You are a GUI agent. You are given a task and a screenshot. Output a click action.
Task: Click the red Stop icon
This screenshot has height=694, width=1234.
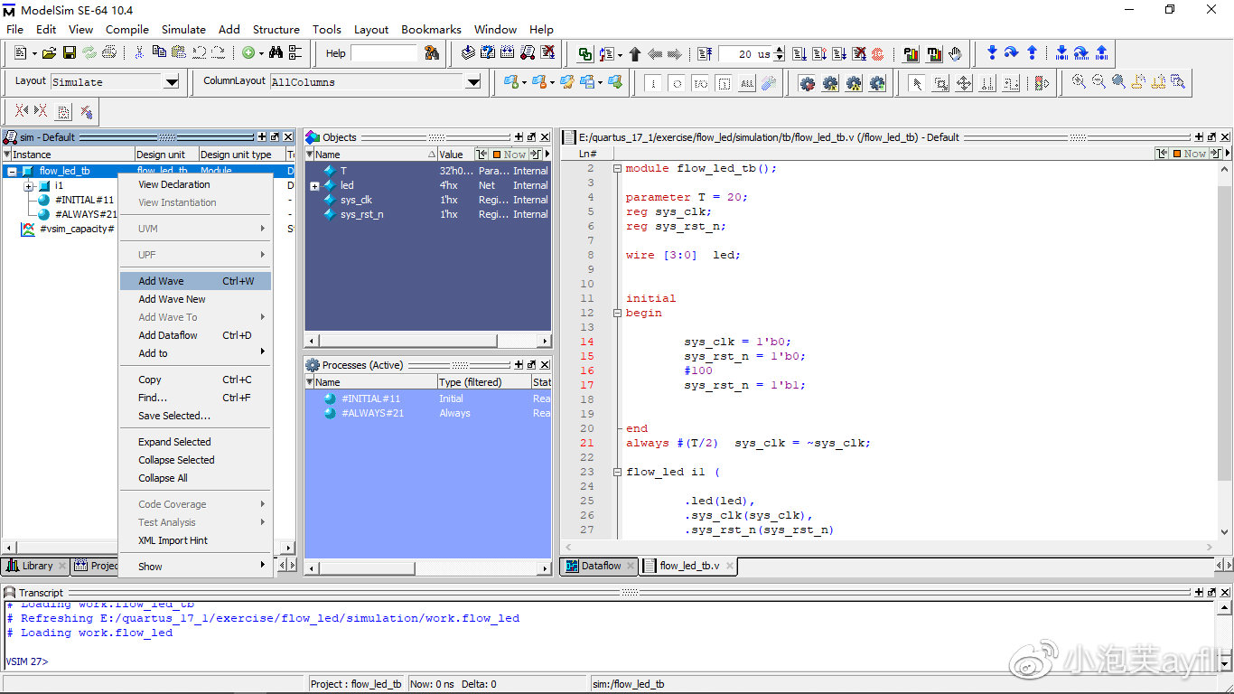[877, 54]
